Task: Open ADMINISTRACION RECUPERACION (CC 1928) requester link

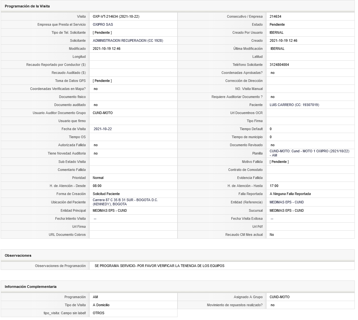Action: (x=128, y=40)
